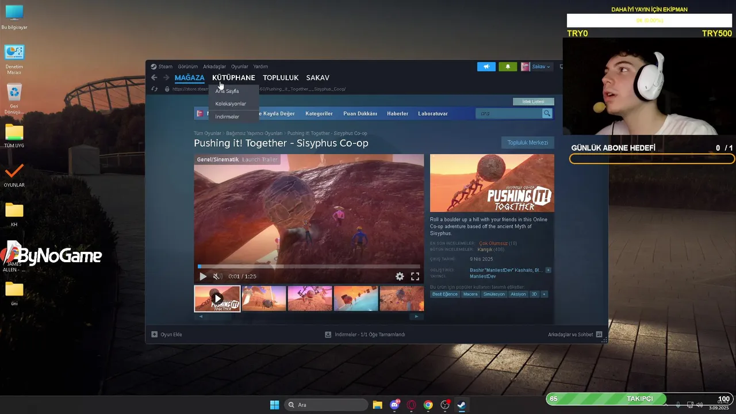Open the Oyunlar menu
The height and width of the screenshot is (414, 736).
240,67
